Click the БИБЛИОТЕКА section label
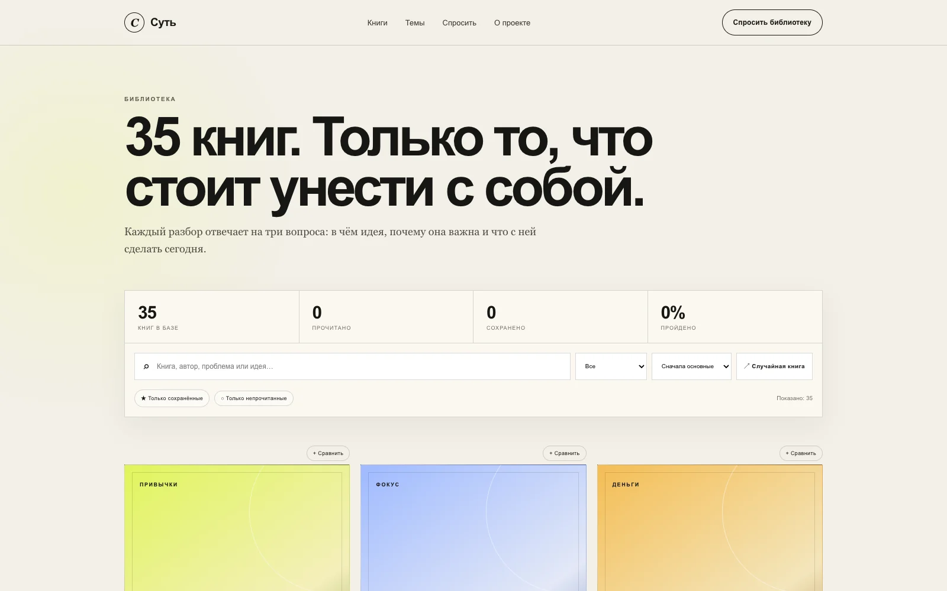Screen dimensions: 947x591 coord(150,99)
